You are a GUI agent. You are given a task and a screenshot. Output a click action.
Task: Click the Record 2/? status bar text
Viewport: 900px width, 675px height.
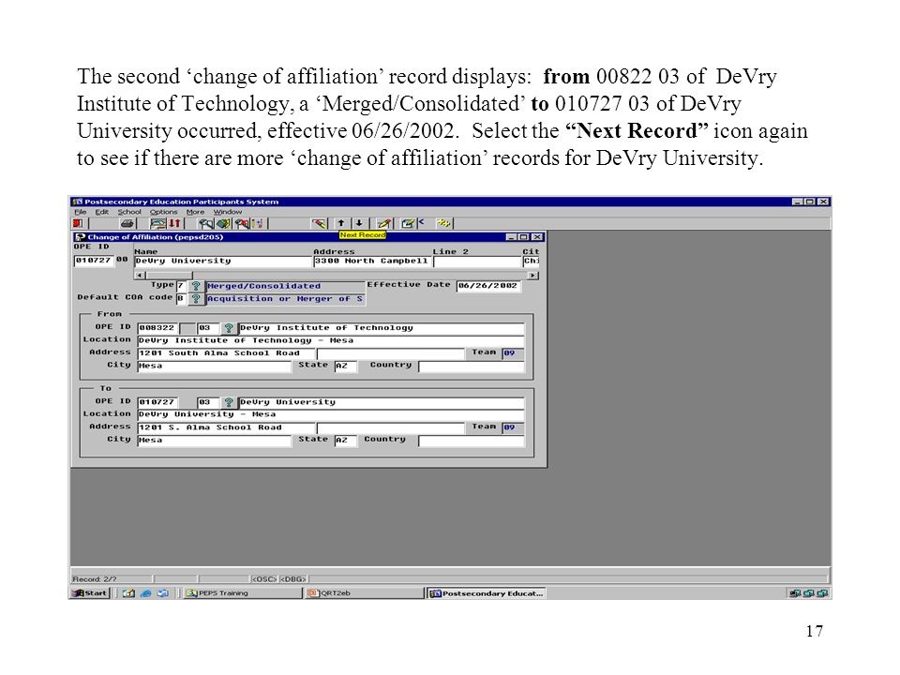pos(95,579)
